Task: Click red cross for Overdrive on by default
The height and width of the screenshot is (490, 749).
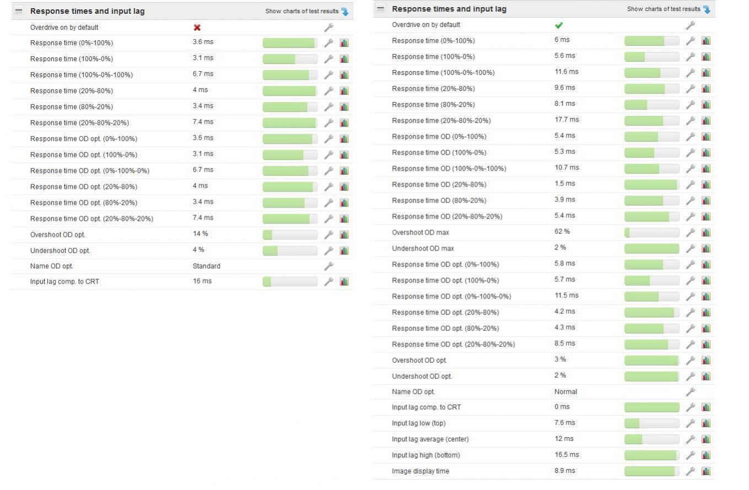Action: pos(197,28)
